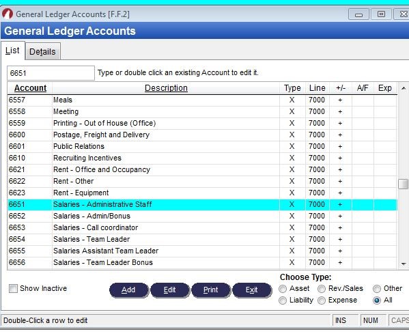Maximize the General Ledger Accounts window

pos(381,14)
